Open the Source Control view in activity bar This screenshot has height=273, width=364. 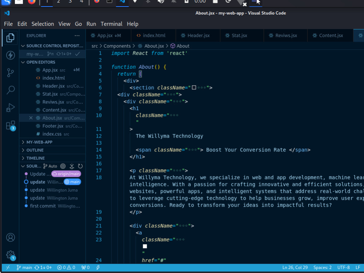pos(10,73)
